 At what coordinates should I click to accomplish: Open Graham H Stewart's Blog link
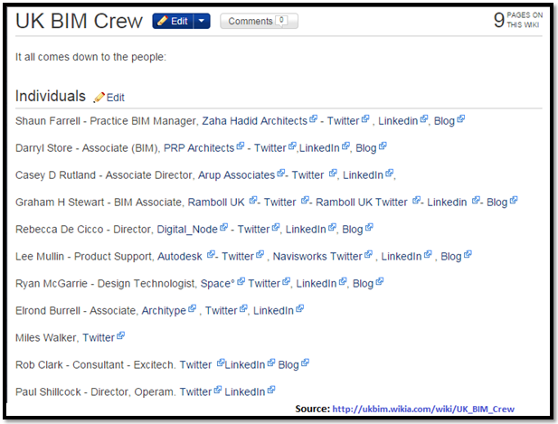pyautogui.click(x=497, y=202)
